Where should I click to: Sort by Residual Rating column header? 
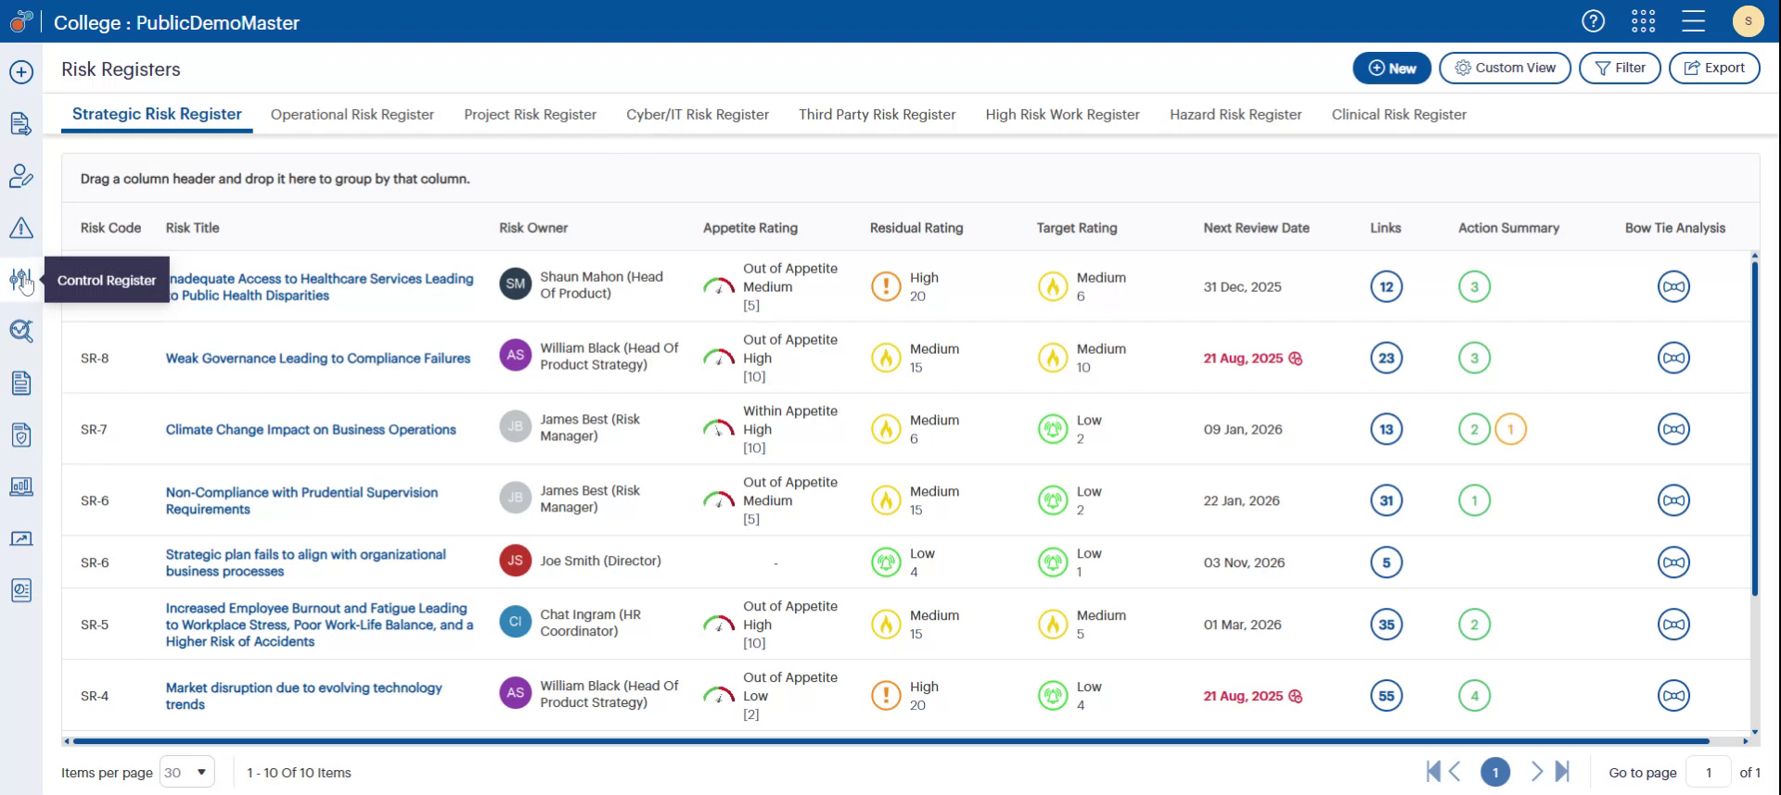click(916, 228)
